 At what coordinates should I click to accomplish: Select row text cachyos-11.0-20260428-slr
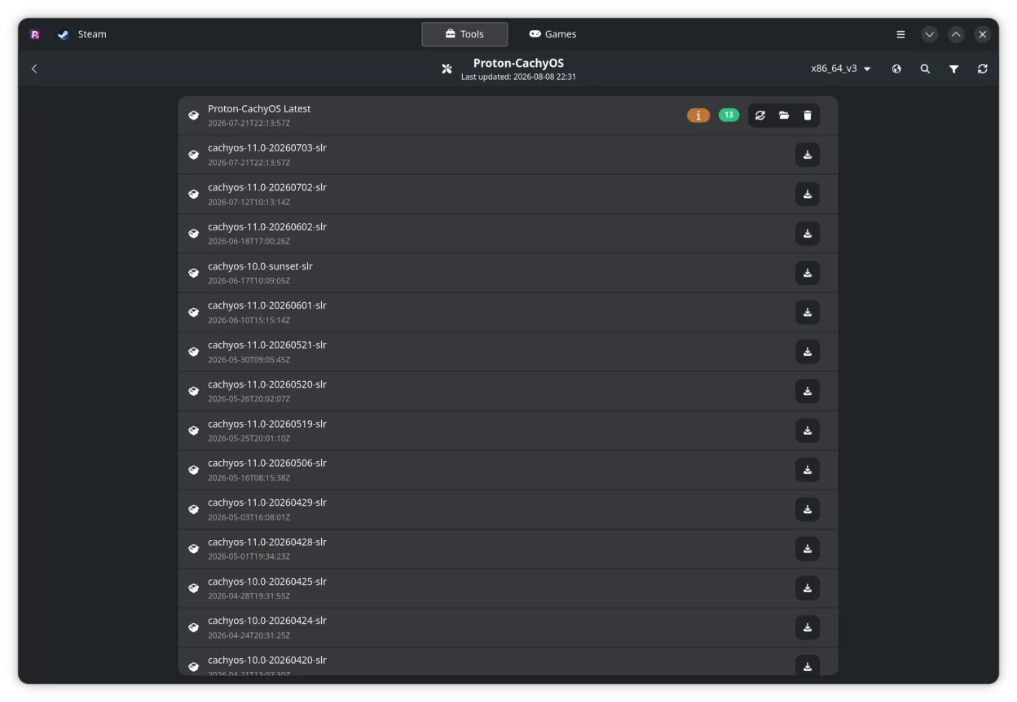click(x=267, y=542)
